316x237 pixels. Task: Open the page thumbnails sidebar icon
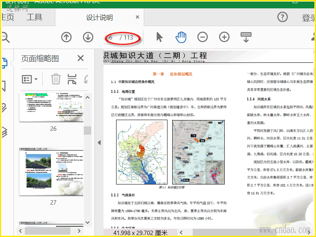click(x=4, y=63)
